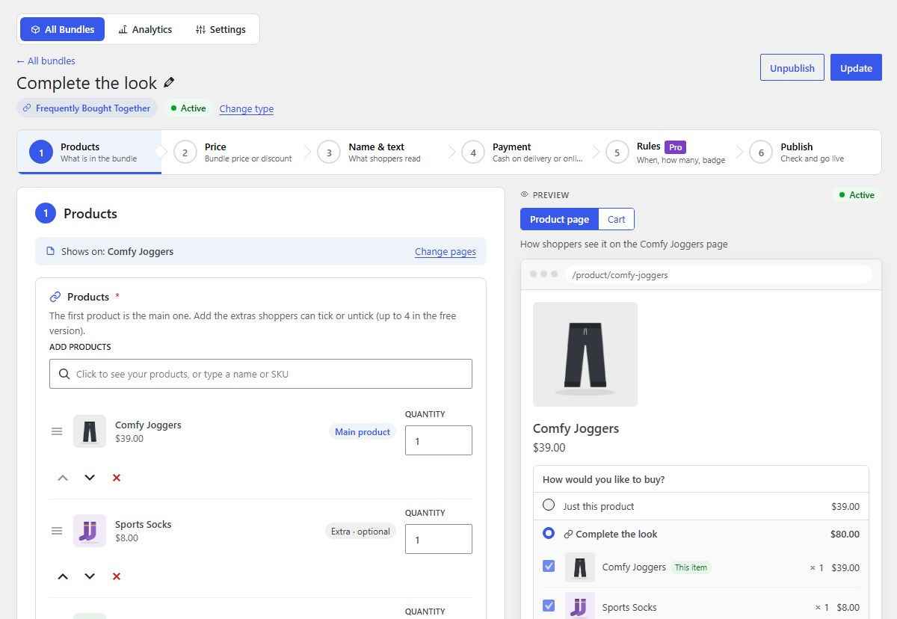
Task: Click the link icon next to Products heading
Action: (x=55, y=297)
